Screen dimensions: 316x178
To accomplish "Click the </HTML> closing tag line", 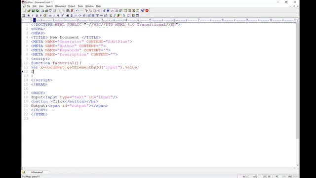I will (x=39, y=114).
